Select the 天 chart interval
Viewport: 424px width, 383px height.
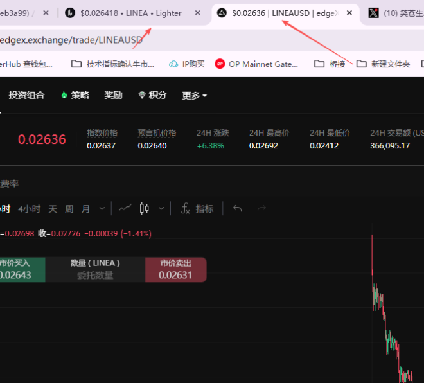[x=53, y=209]
